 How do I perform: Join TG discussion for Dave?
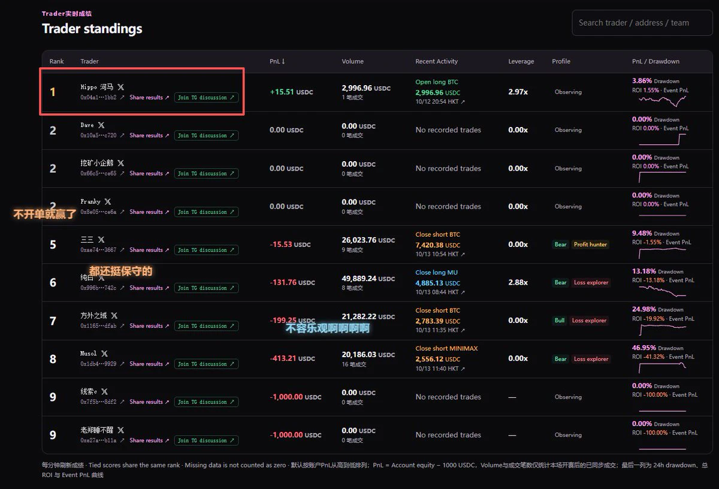pyautogui.click(x=206, y=135)
